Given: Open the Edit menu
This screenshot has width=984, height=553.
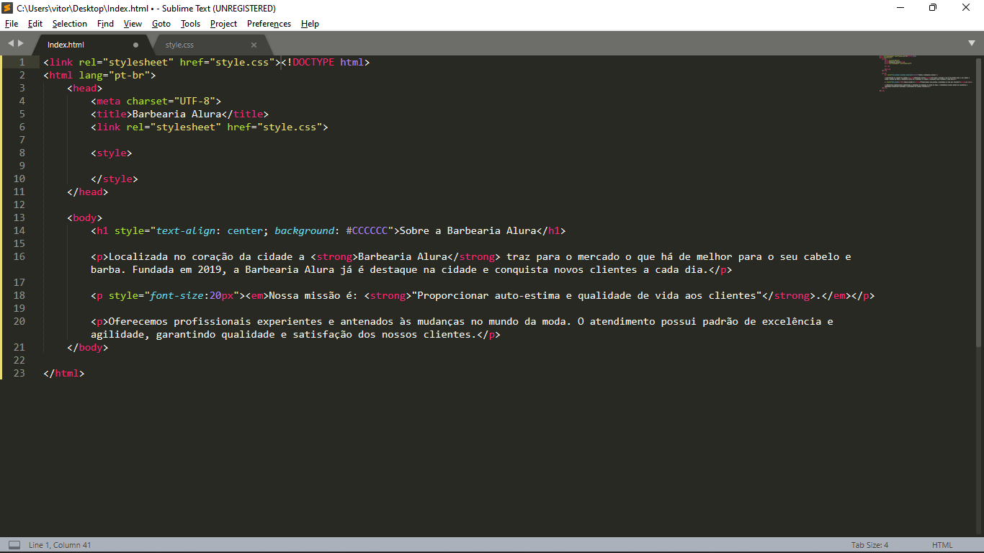Looking at the screenshot, I should (35, 24).
